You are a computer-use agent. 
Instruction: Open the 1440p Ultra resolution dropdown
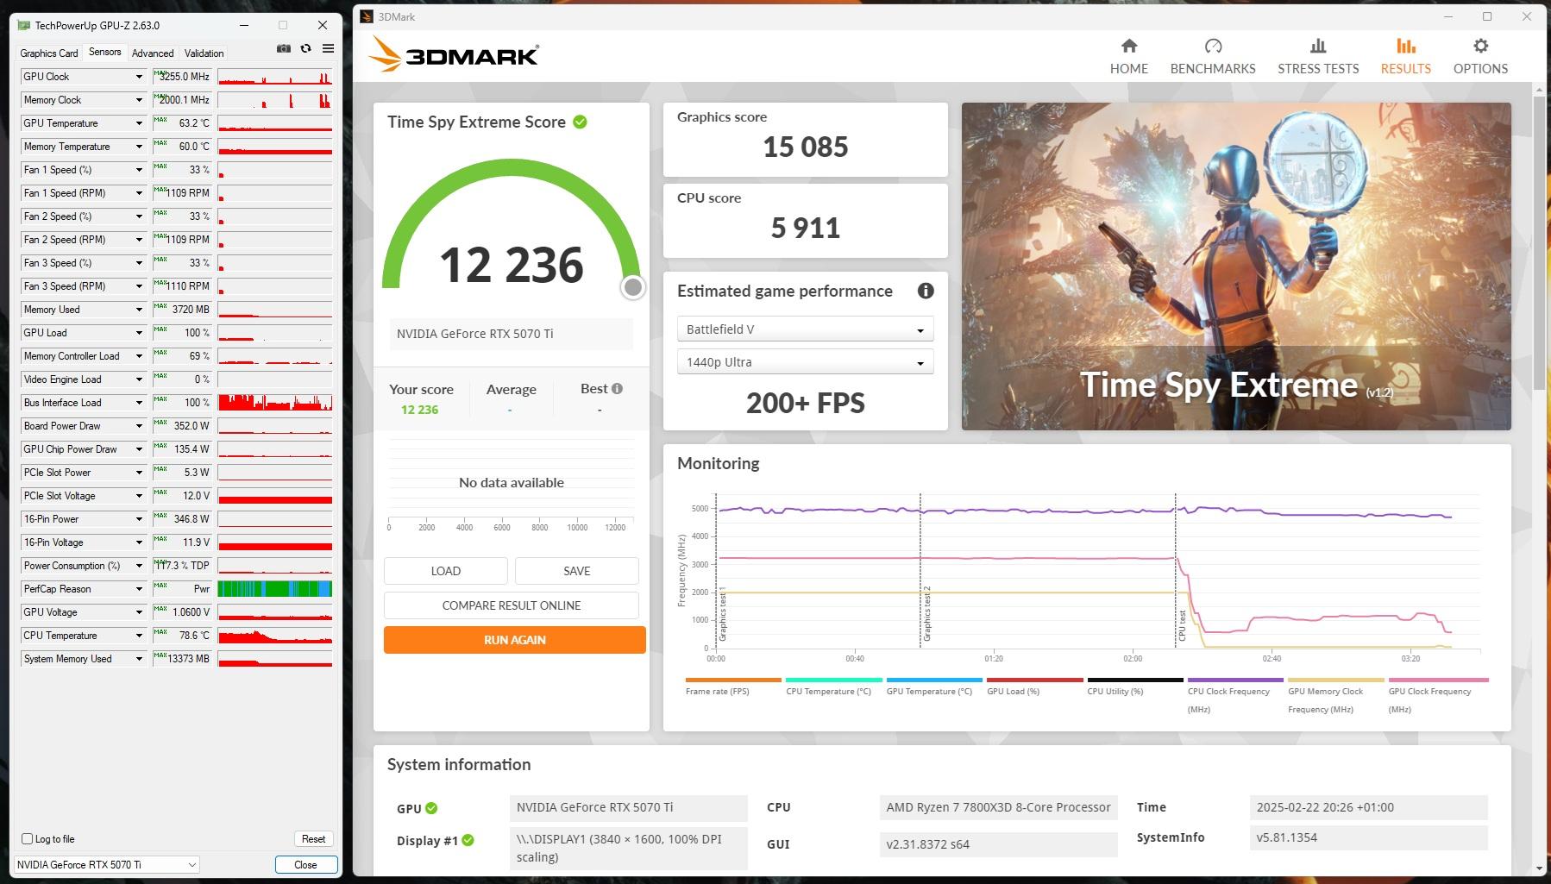805,362
